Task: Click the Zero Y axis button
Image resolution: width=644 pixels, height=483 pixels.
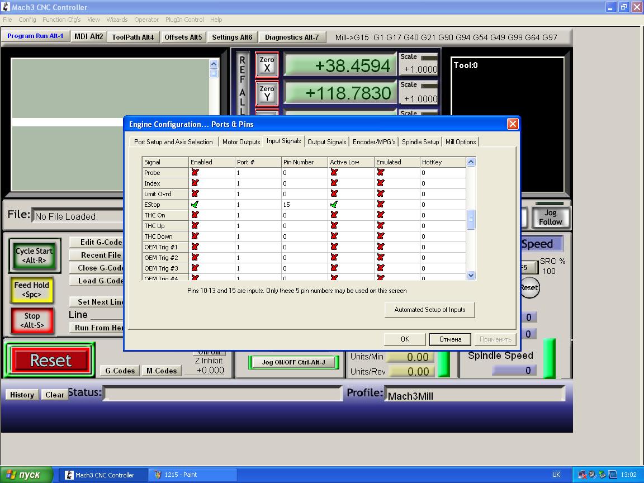Action: 267,93
